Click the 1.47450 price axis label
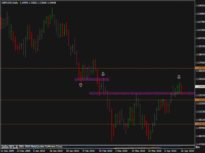The height and width of the screenshot is (153, 205). 200,144
